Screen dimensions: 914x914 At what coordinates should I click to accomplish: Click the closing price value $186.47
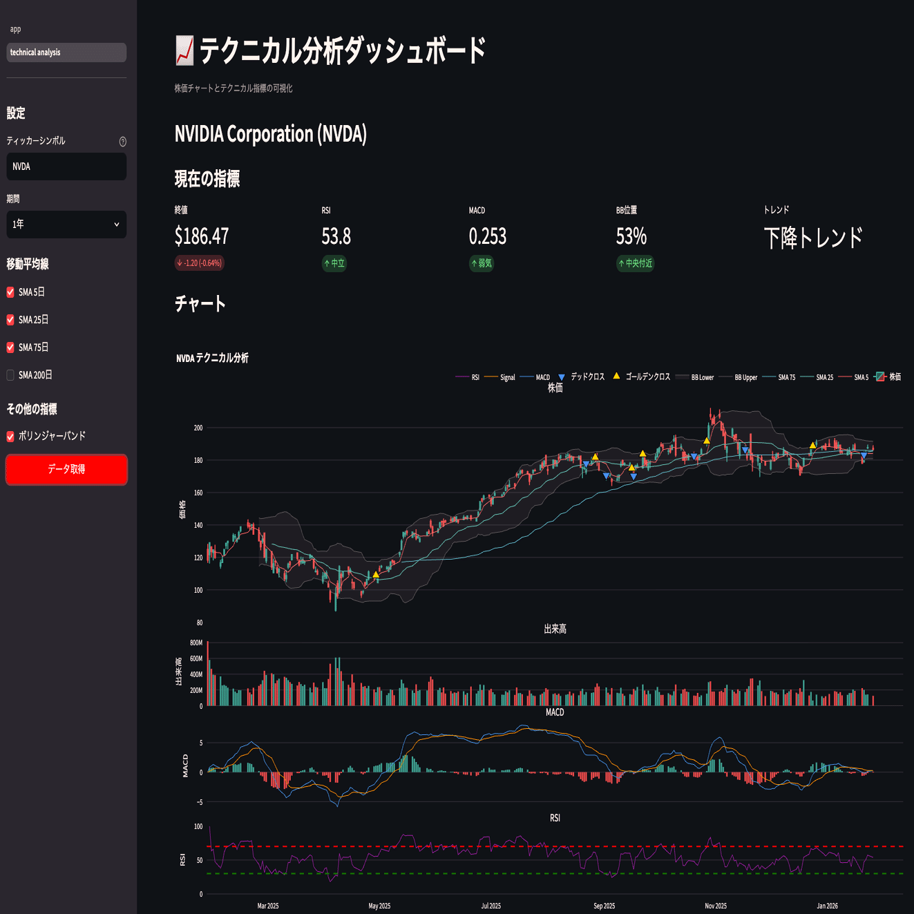[202, 236]
